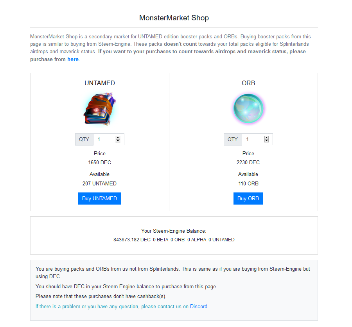The width and height of the screenshot is (352, 327).
Task: Click the Buy ORB button
Action: tap(248, 199)
